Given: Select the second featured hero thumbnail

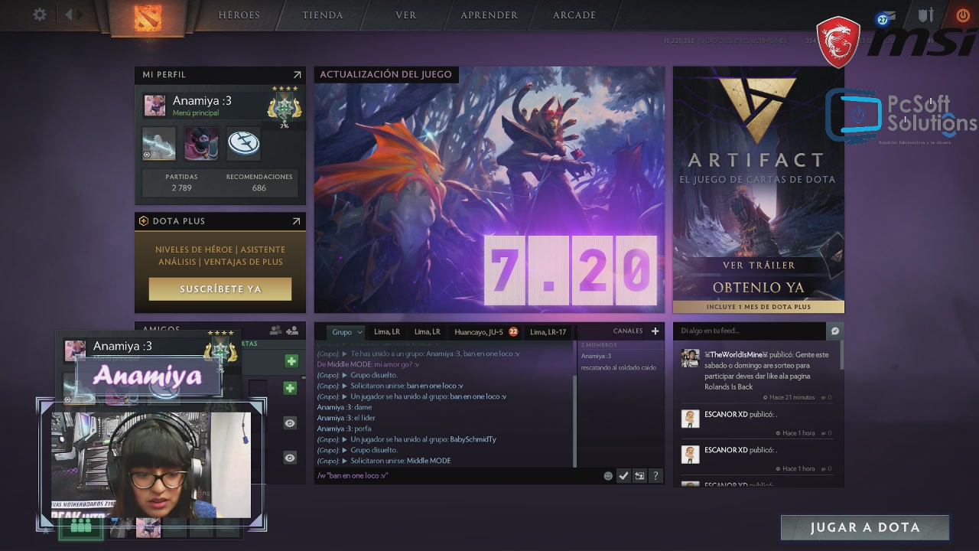Looking at the screenshot, I should (x=201, y=143).
